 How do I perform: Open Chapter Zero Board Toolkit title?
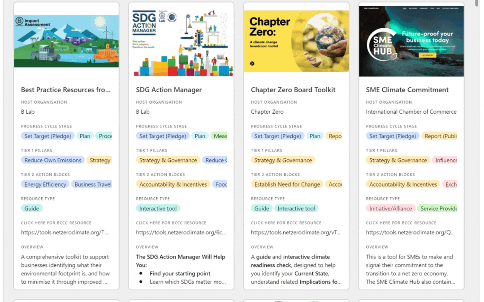tap(293, 89)
